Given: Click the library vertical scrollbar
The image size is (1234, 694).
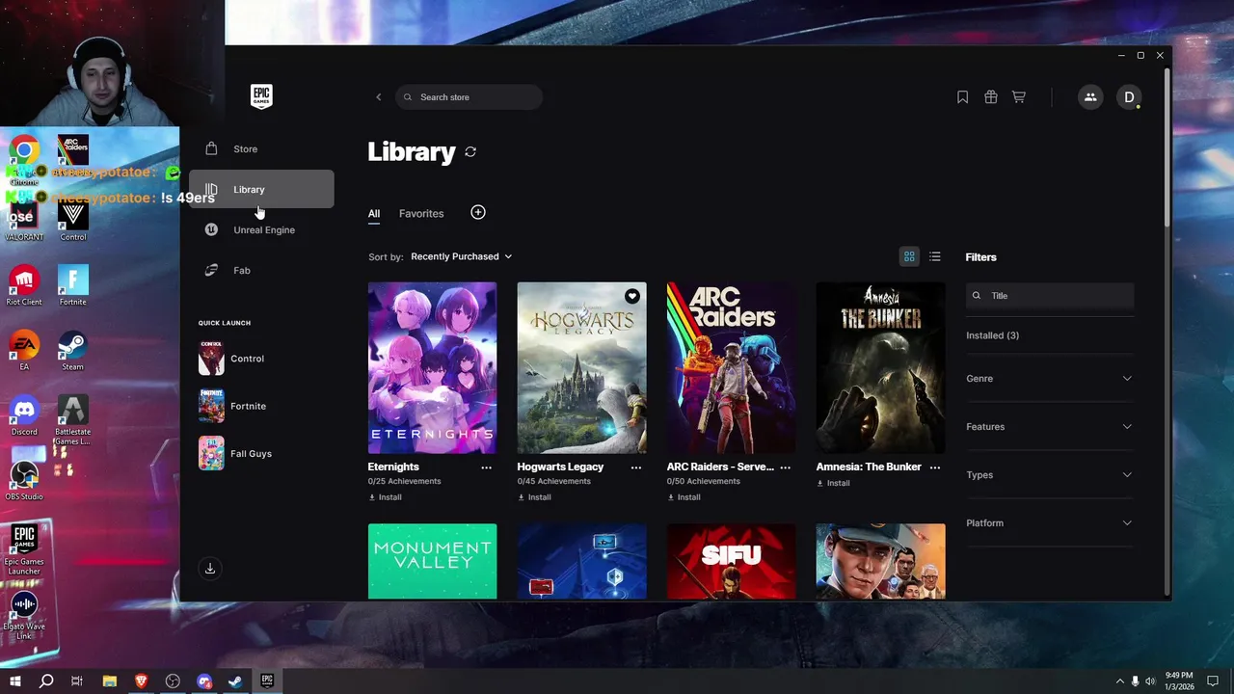Looking at the screenshot, I should [x=1167, y=147].
